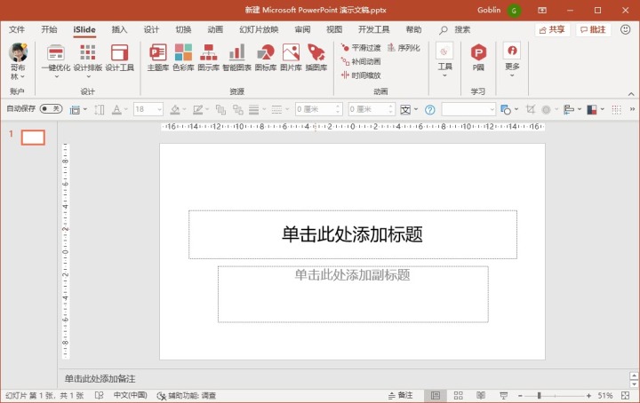Image resolution: width=640 pixels, height=403 pixels.
Task: Collapse the ribbon with the chevron
Action: click(631, 94)
